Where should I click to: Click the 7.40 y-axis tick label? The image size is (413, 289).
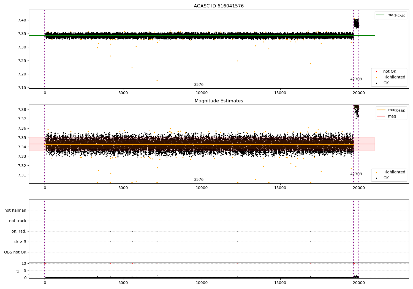point(22,20)
